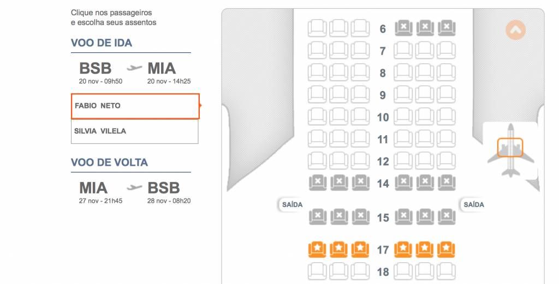Select passenger Silvia Vilela
This screenshot has width=559, height=284.
pos(135,131)
